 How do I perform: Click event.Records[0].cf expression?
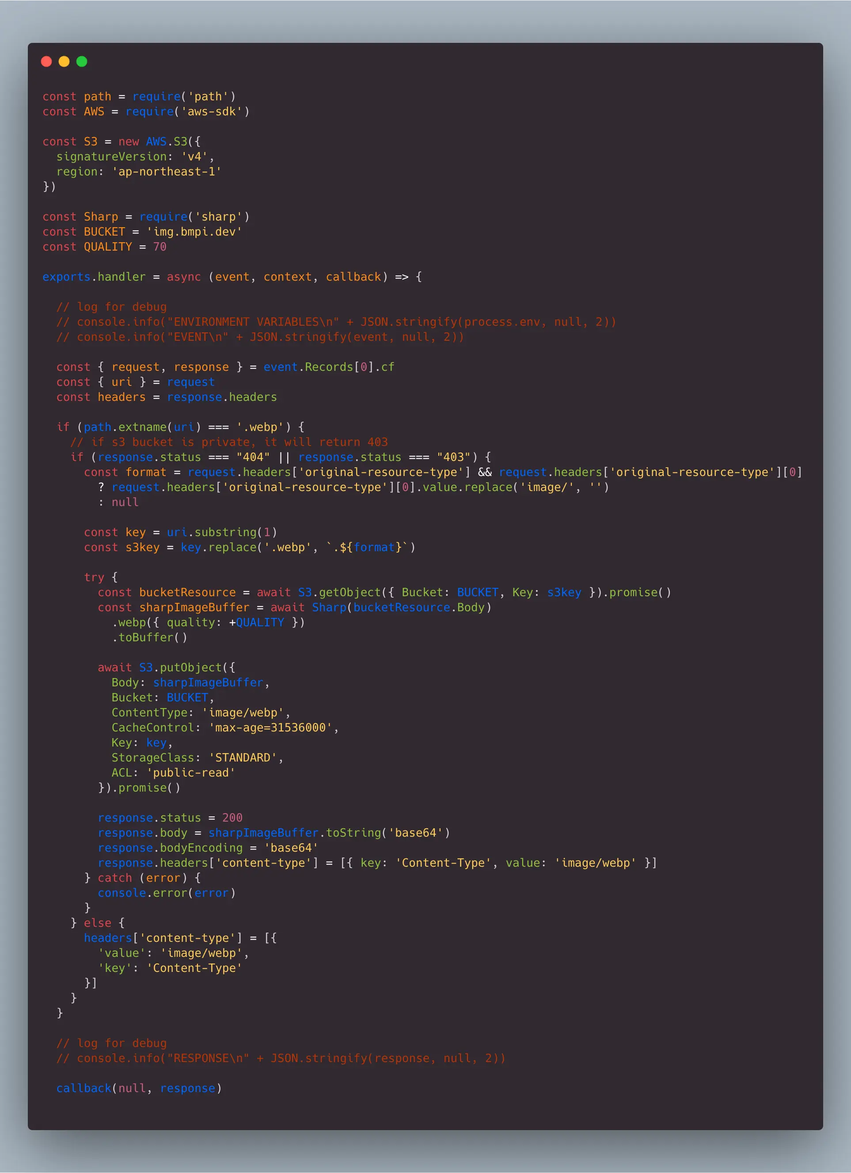click(328, 367)
